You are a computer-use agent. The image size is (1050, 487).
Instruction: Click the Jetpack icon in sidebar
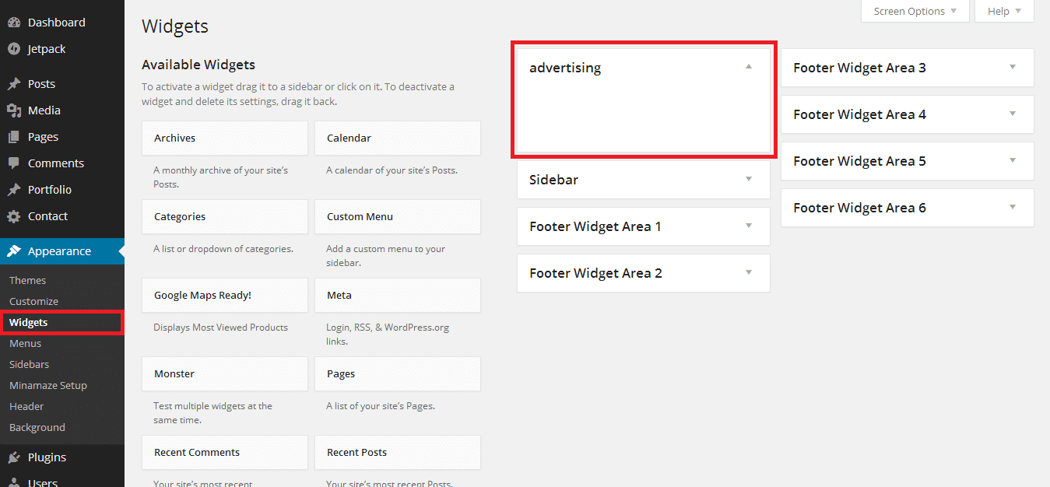click(x=14, y=49)
